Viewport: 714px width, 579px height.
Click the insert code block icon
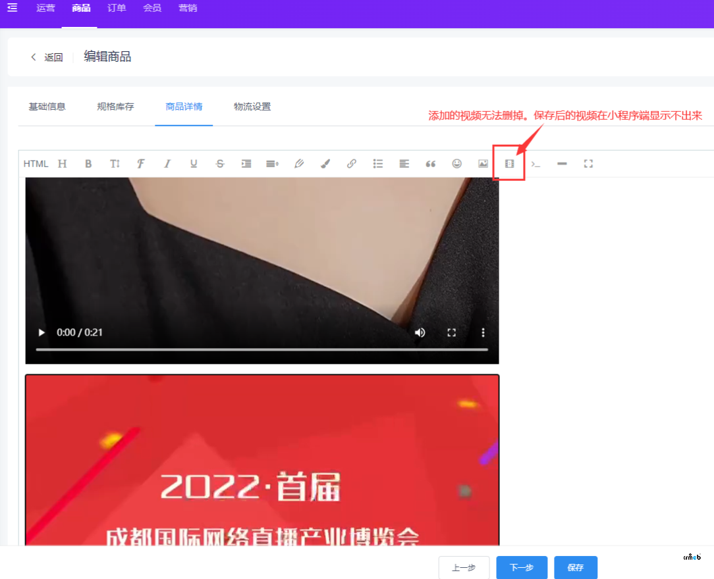click(x=535, y=164)
